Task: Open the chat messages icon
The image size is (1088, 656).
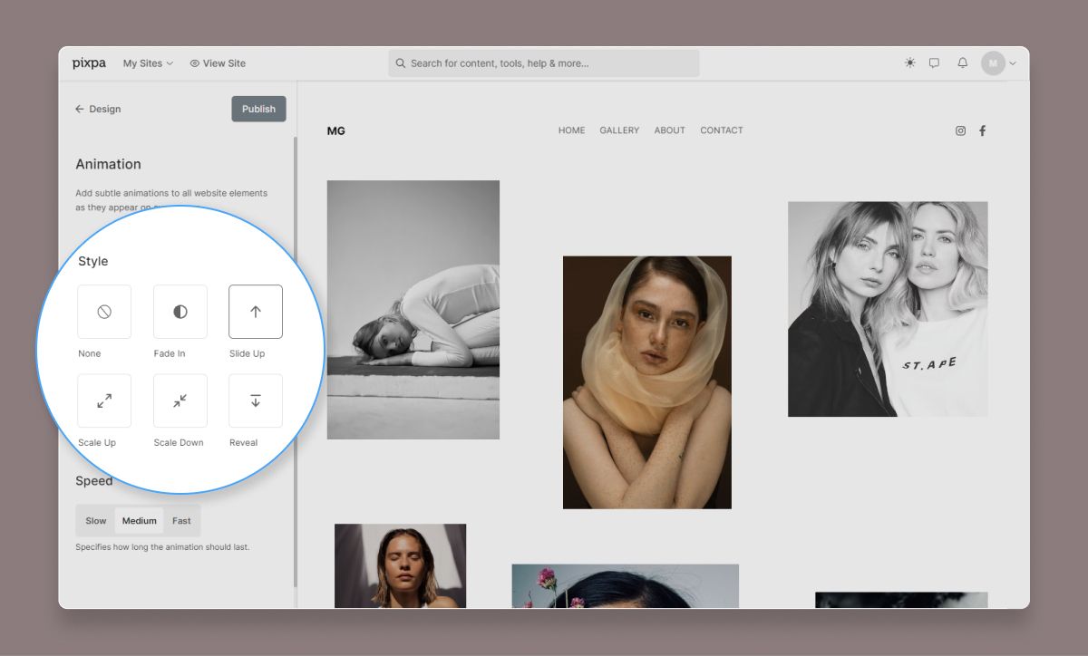Action: click(934, 63)
